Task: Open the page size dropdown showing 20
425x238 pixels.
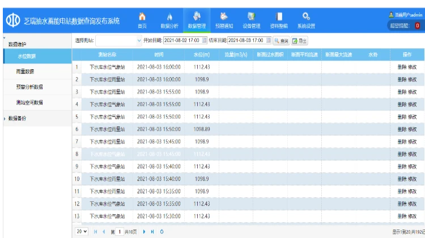Action: [x=81, y=232]
